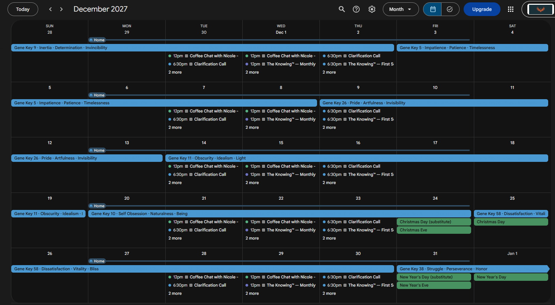This screenshot has height=305, width=555.
Task: Expand '2 more' events on Thursday 30
Action: [x=329, y=293]
